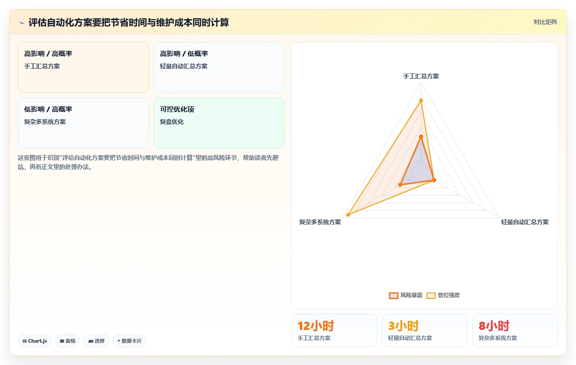The width and height of the screenshot is (576, 365).
Task: Click the 管控强度 point at 复杂多系统方案
Action: point(348,214)
